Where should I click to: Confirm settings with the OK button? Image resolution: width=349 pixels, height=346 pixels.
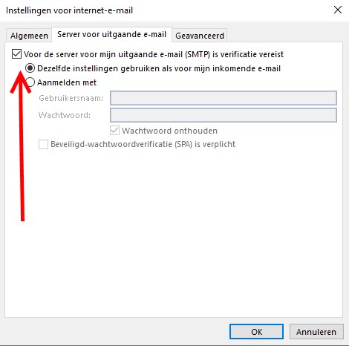pos(256,332)
